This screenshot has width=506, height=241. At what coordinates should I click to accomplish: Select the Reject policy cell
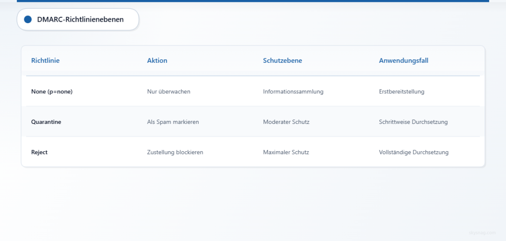click(40, 152)
